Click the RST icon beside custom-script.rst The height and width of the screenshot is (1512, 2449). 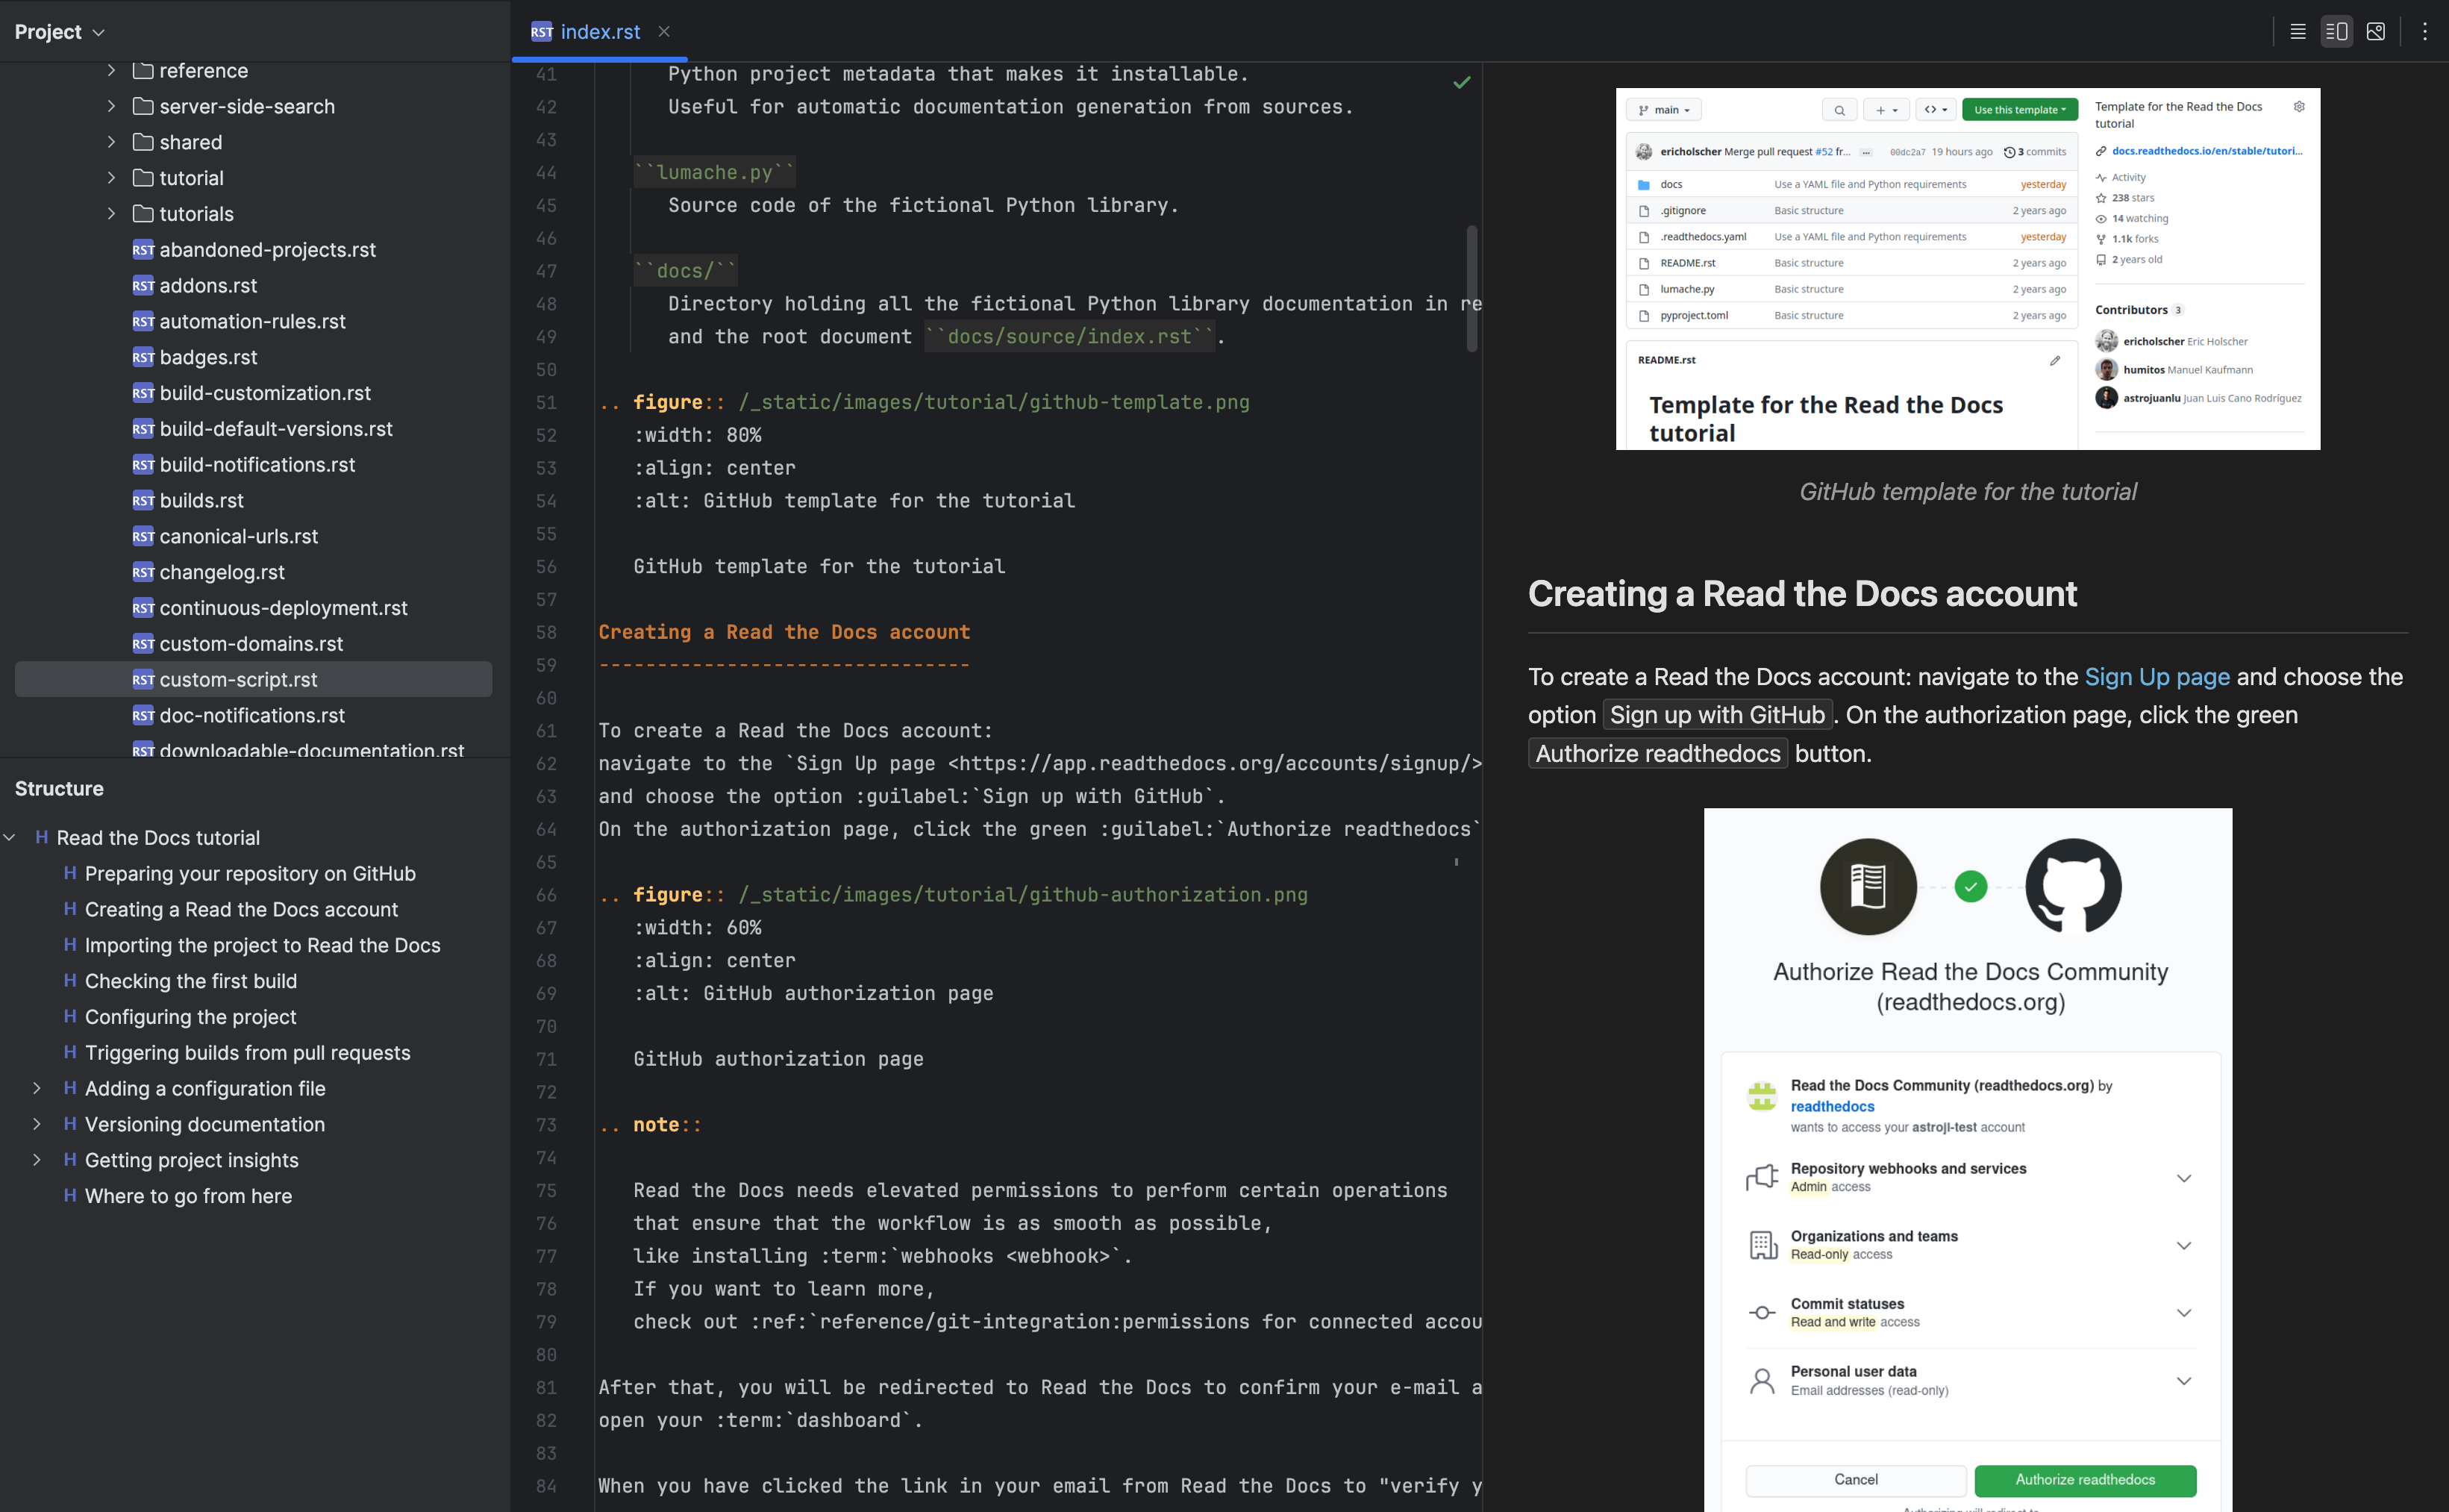point(143,679)
